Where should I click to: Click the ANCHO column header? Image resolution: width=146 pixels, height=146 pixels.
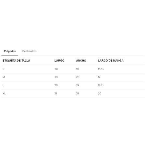[x=81, y=61]
